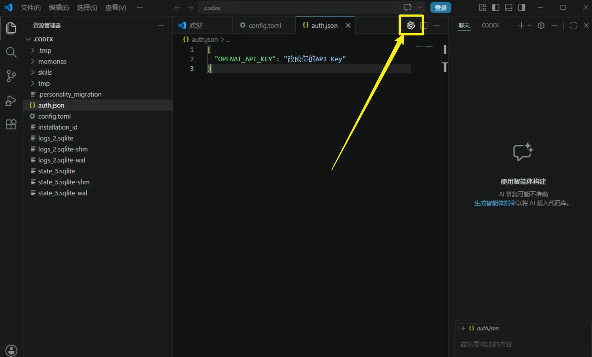Click the 登录 sign-in button

(x=440, y=8)
